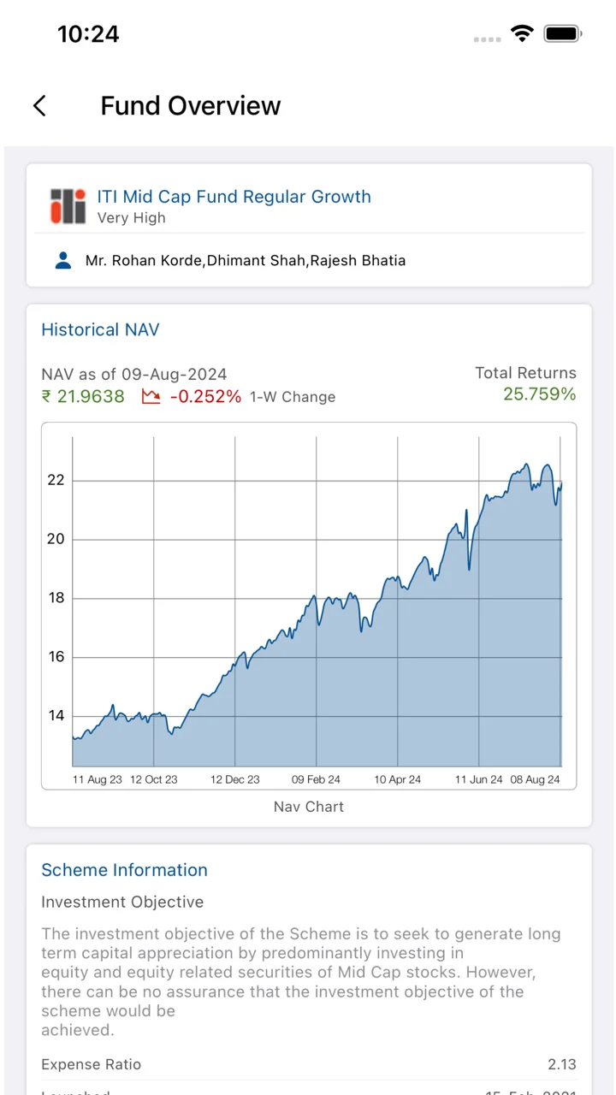
Task: Tap the rupee NAV value 21.9638
Action: [x=83, y=397]
